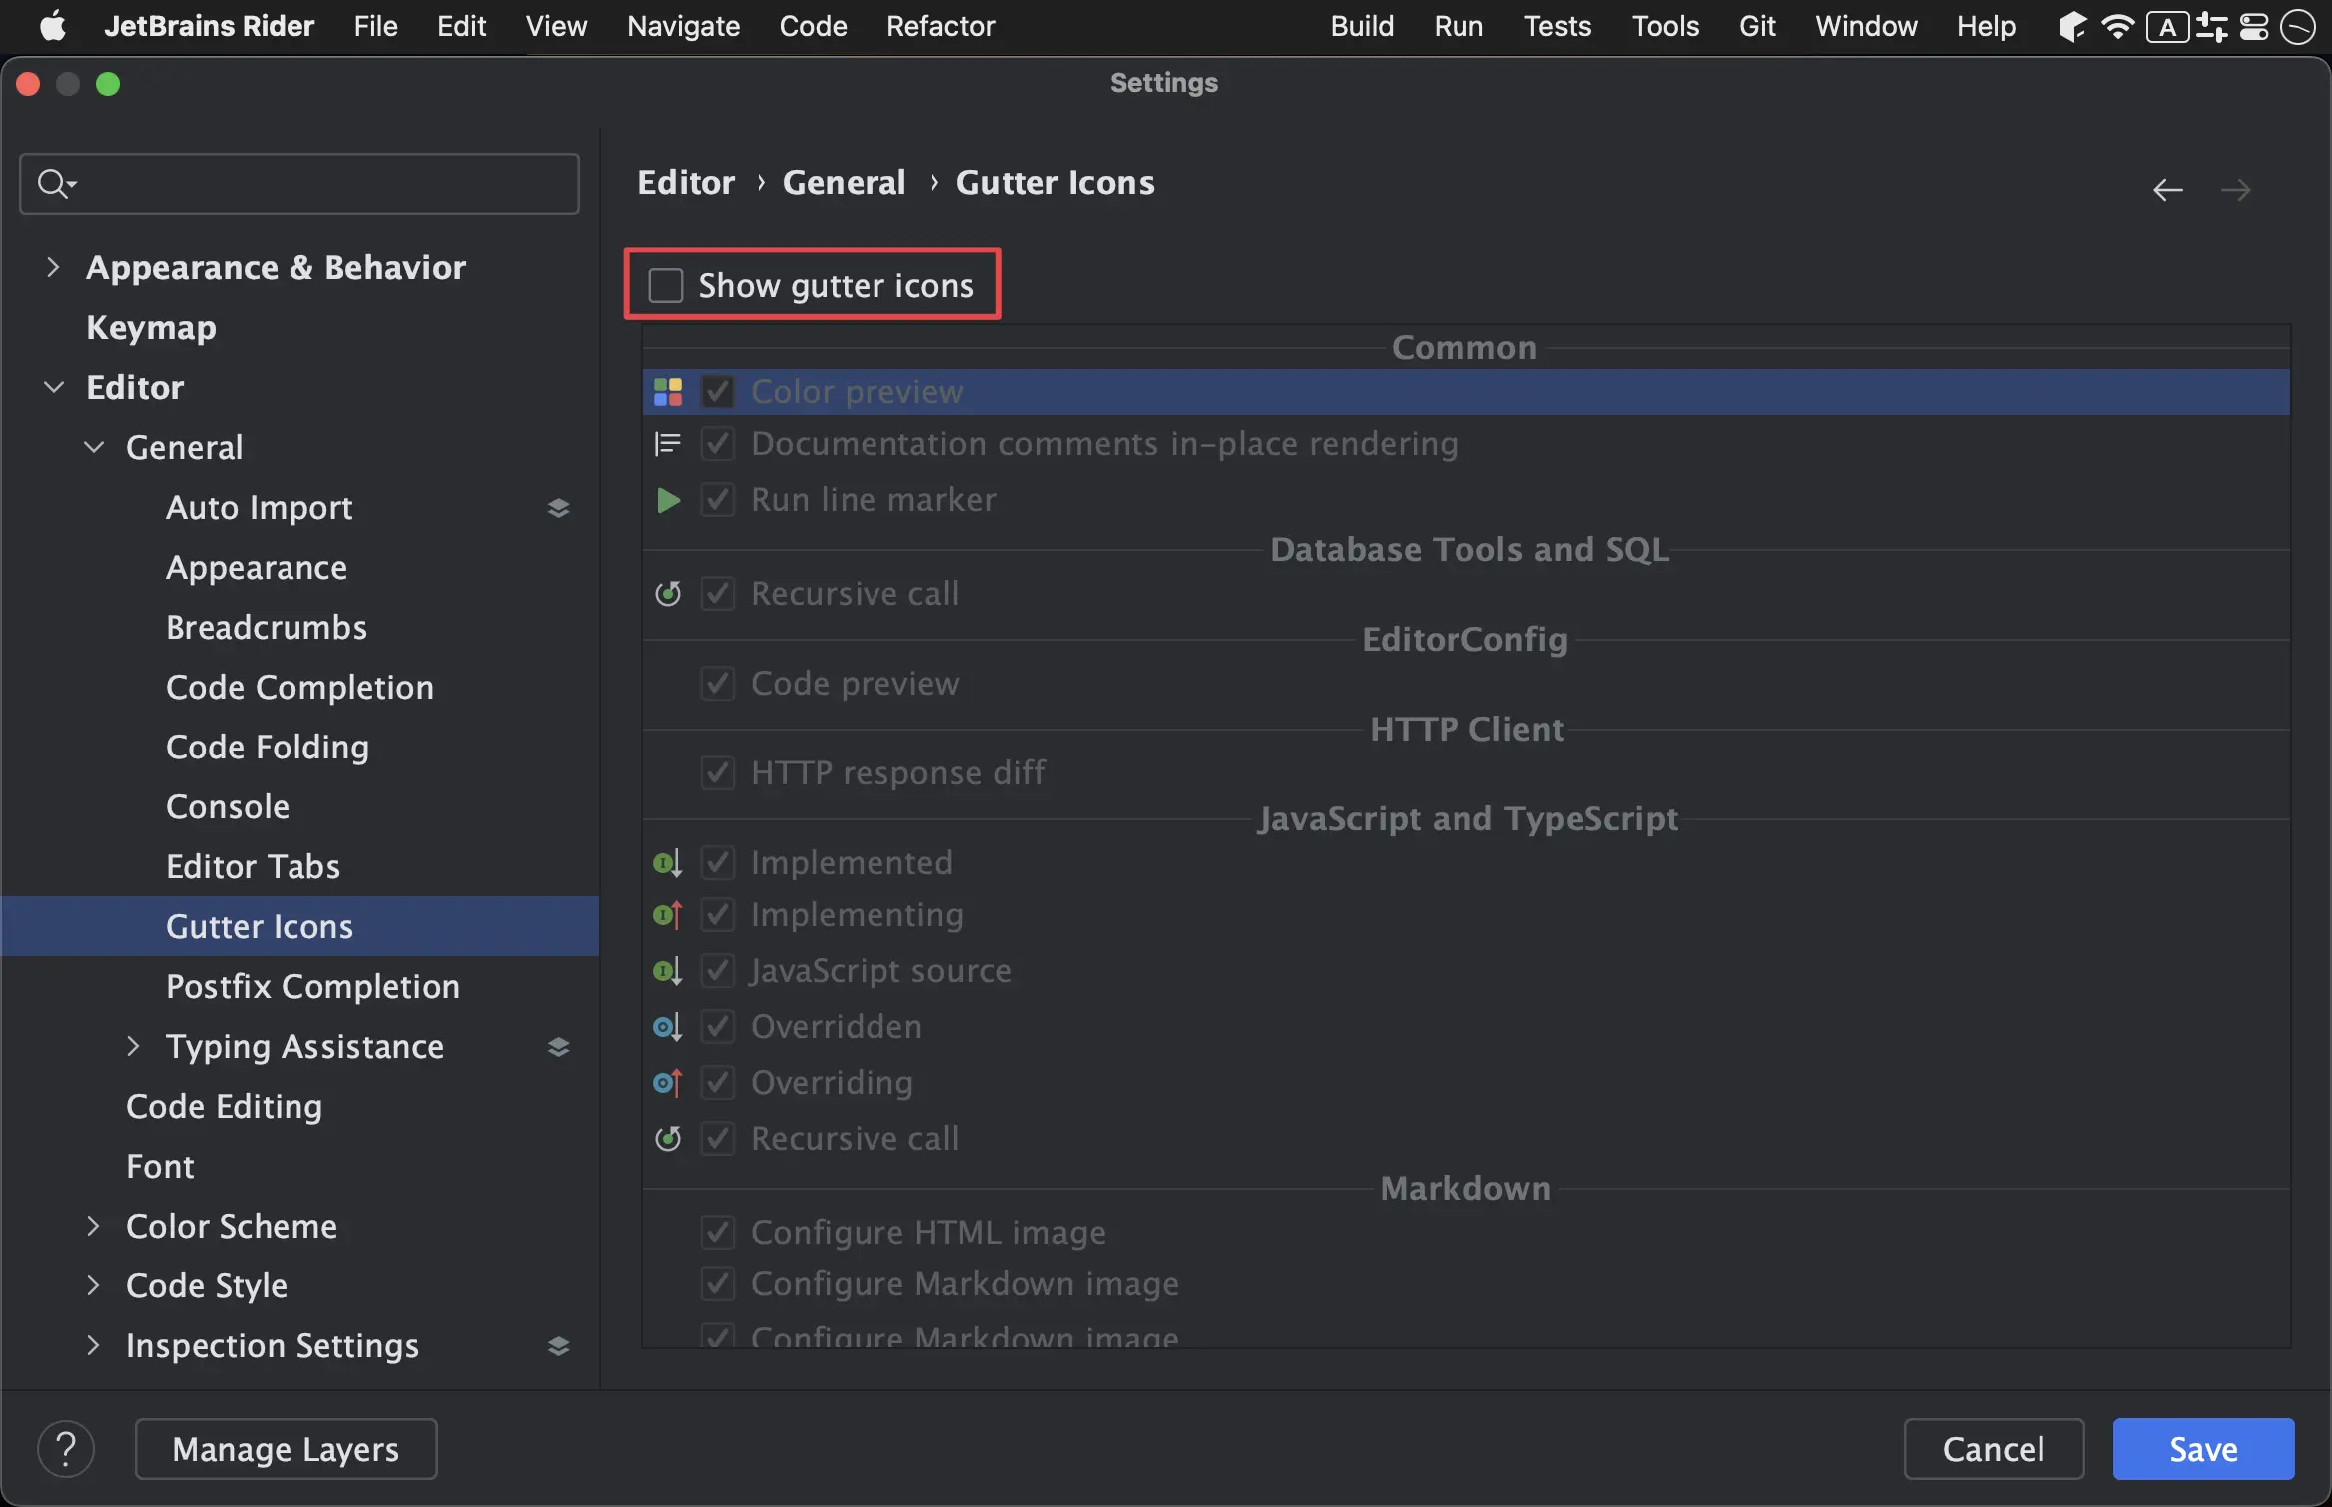
Task: Open the JetBrains Toolbox menu bar icon
Action: [x=2072, y=27]
